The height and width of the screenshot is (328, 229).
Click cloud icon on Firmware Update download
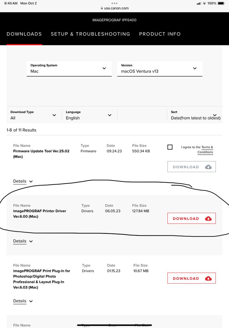tap(208, 167)
